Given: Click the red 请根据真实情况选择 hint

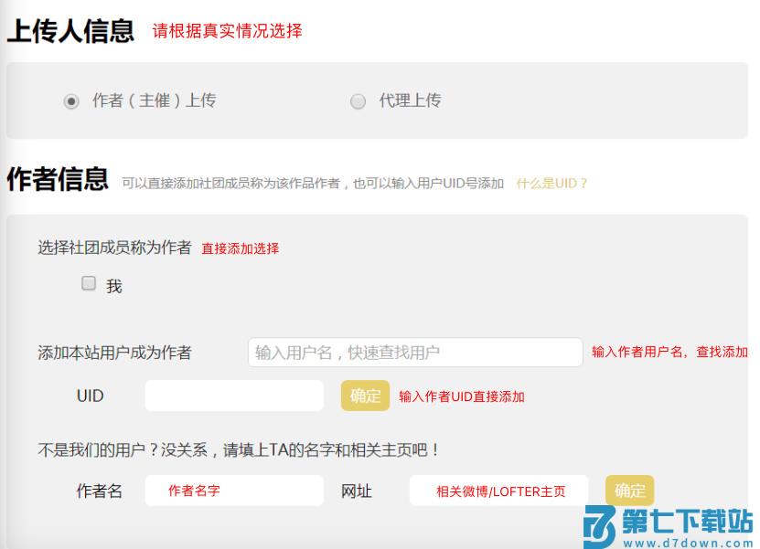Looking at the screenshot, I should [x=227, y=31].
